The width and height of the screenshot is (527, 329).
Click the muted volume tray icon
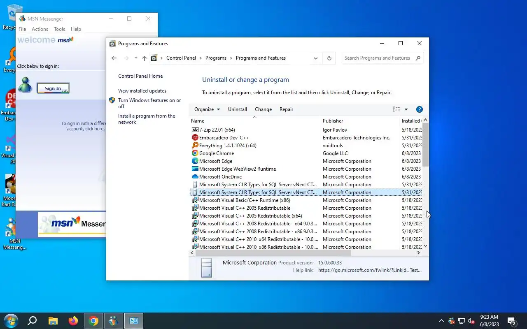(471, 321)
